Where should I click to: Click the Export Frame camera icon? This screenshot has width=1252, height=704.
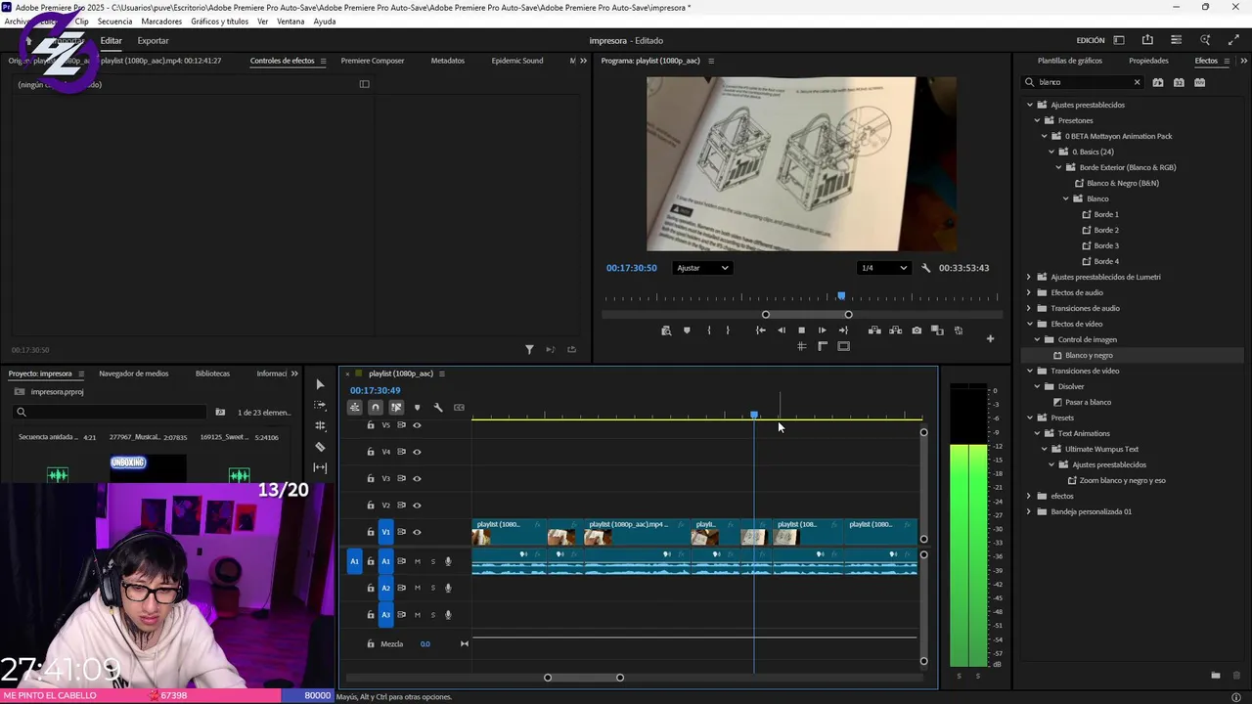(x=917, y=330)
